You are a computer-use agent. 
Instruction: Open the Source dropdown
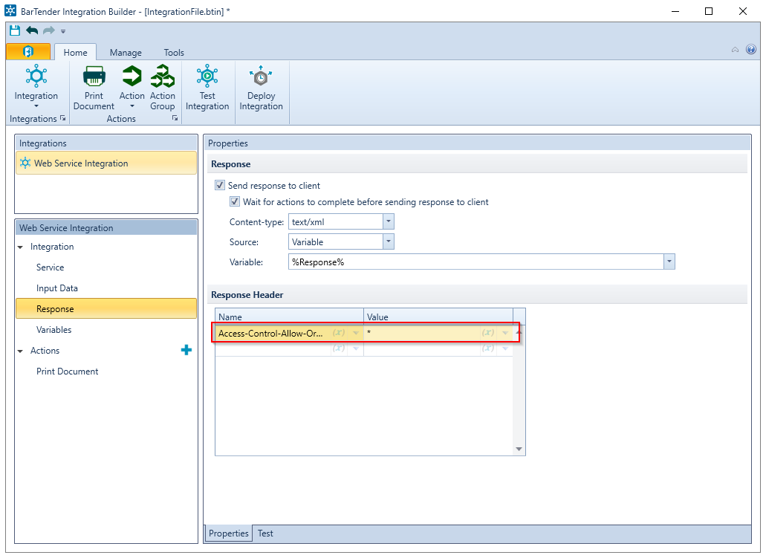click(389, 241)
